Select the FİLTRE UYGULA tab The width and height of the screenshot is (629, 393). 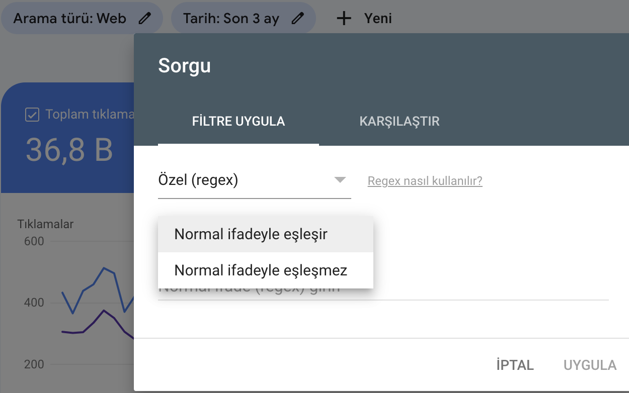click(238, 121)
